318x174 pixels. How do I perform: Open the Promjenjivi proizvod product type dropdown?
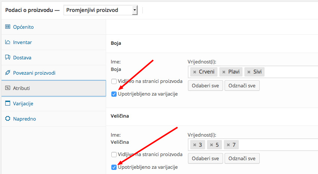tap(101, 10)
